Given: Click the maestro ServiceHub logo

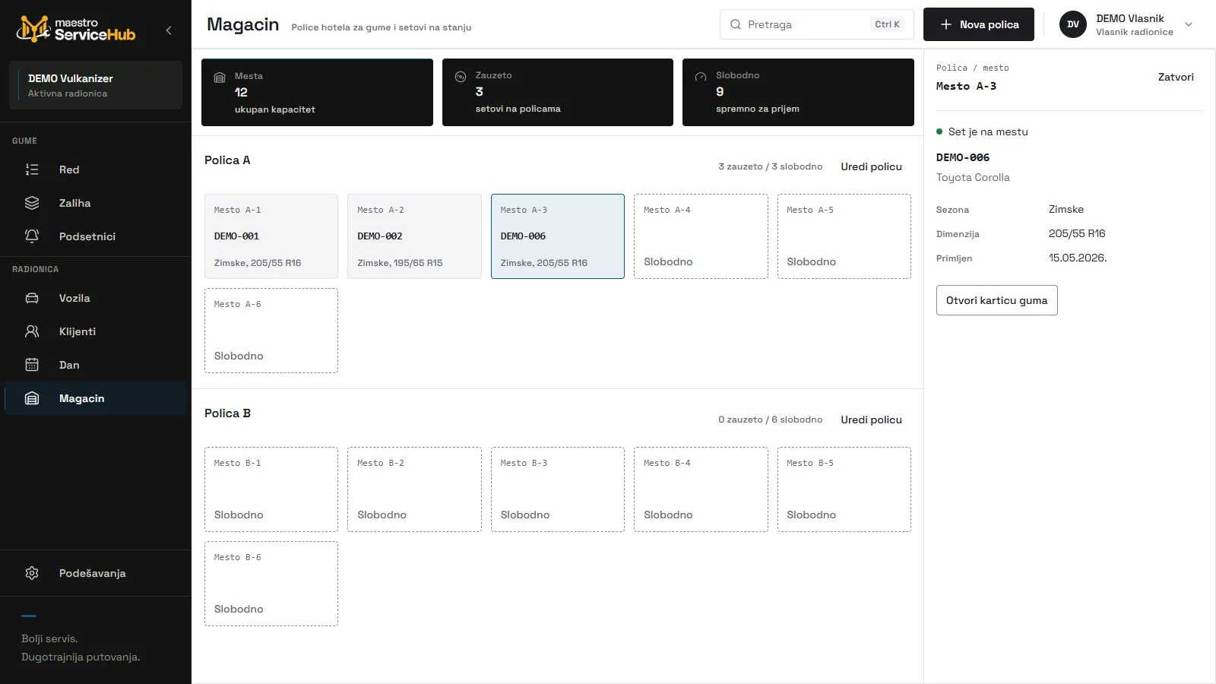Looking at the screenshot, I should (x=76, y=29).
